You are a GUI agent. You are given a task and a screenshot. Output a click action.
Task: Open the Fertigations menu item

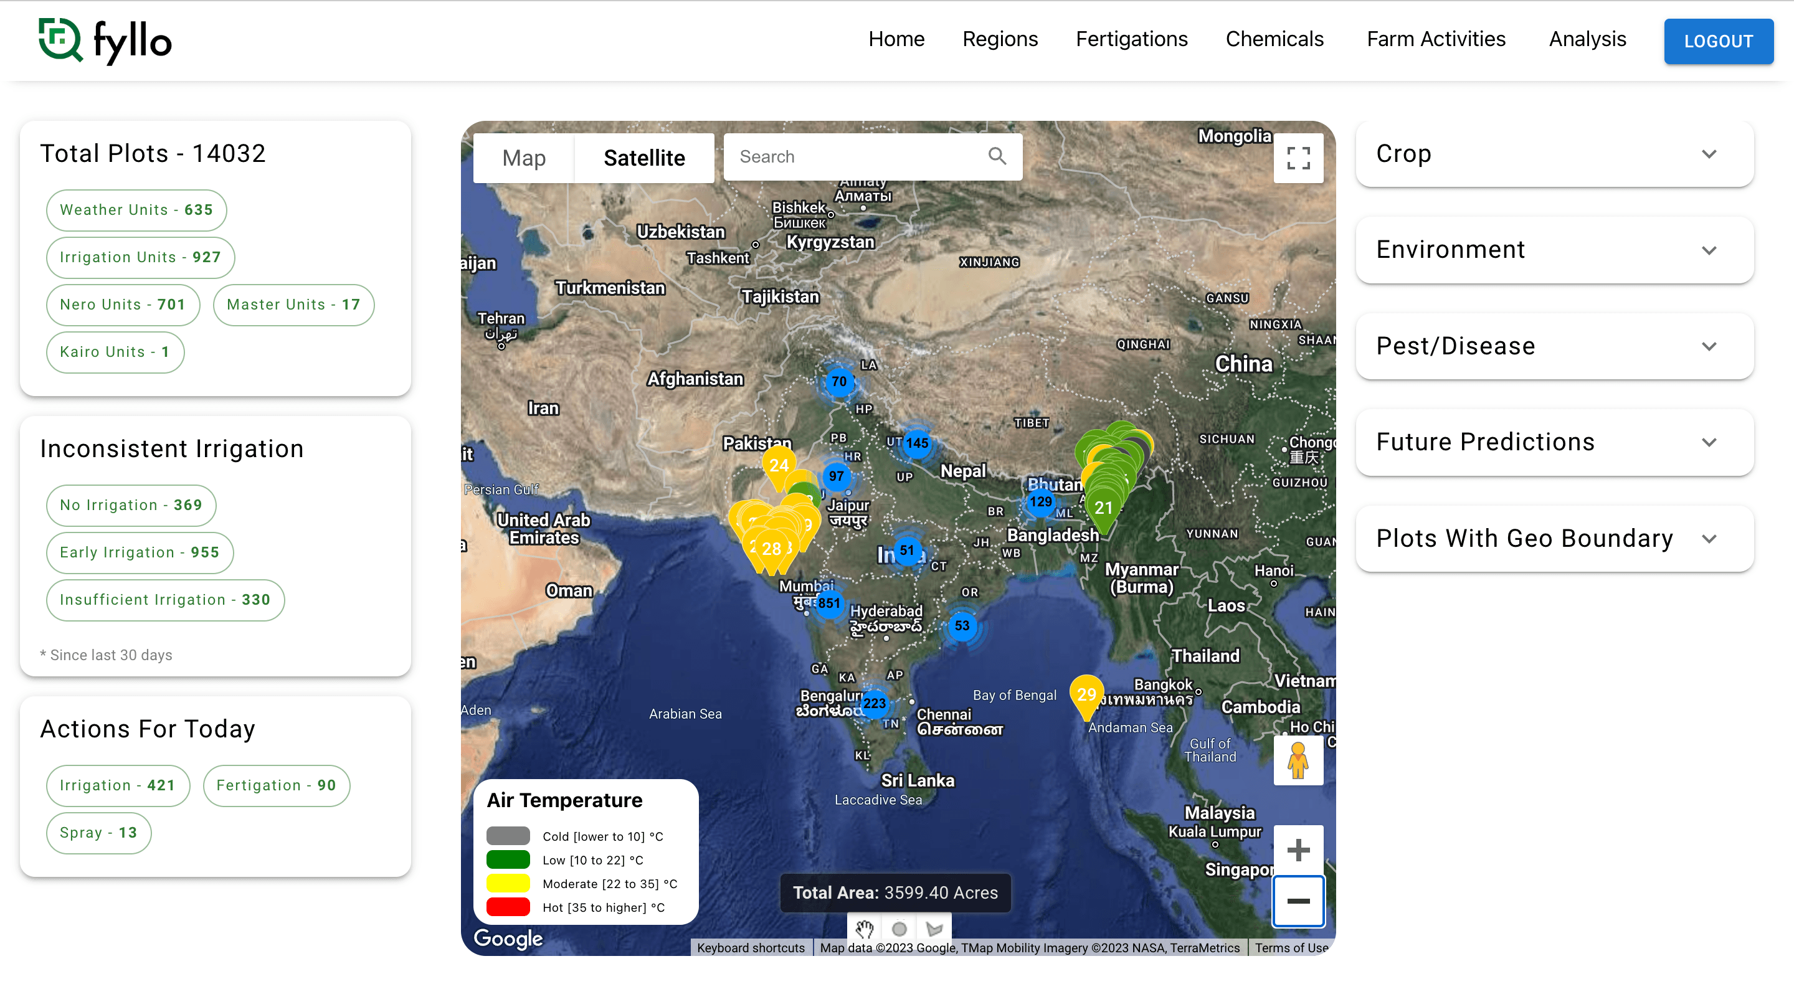tap(1131, 39)
